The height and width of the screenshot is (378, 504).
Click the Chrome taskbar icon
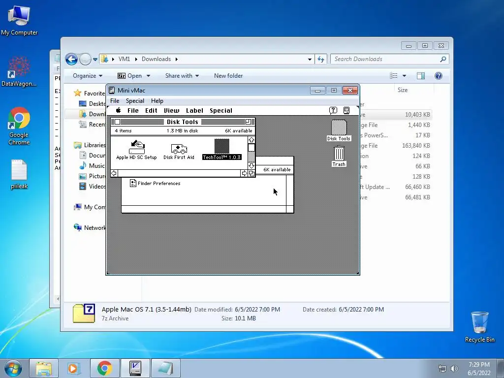(104, 368)
